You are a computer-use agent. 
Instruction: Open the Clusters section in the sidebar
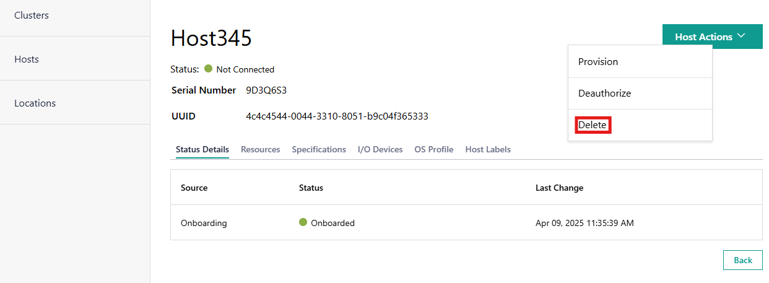click(x=32, y=15)
